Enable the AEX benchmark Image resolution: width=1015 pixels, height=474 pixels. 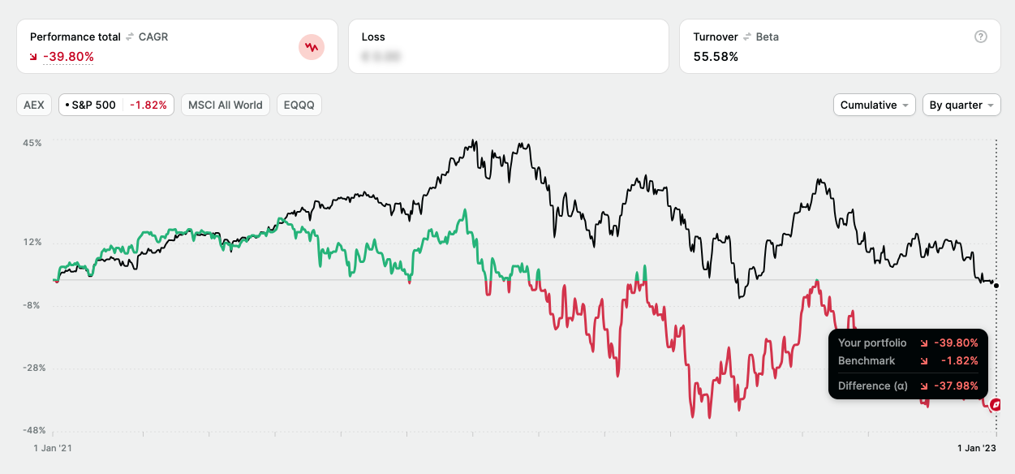[34, 105]
